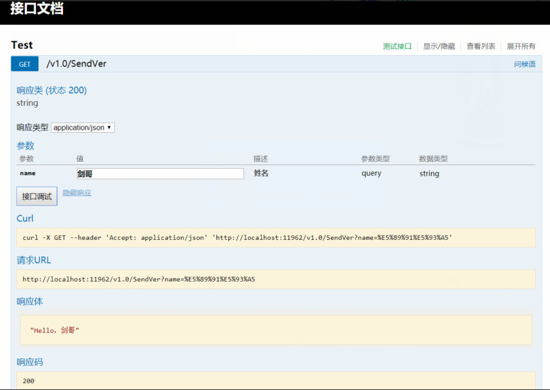Toggle the 显示/隐藏 option for Test
This screenshot has width=550, height=390.
click(439, 46)
